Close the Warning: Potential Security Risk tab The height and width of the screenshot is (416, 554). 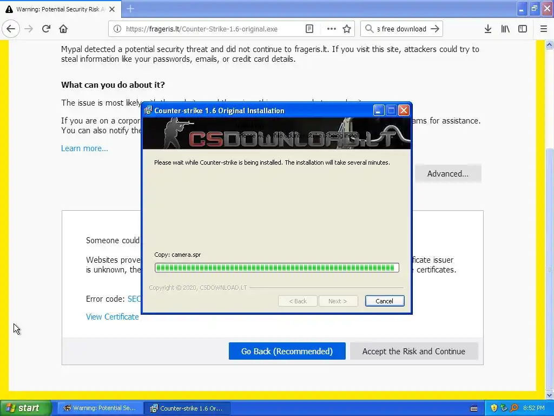(x=112, y=9)
